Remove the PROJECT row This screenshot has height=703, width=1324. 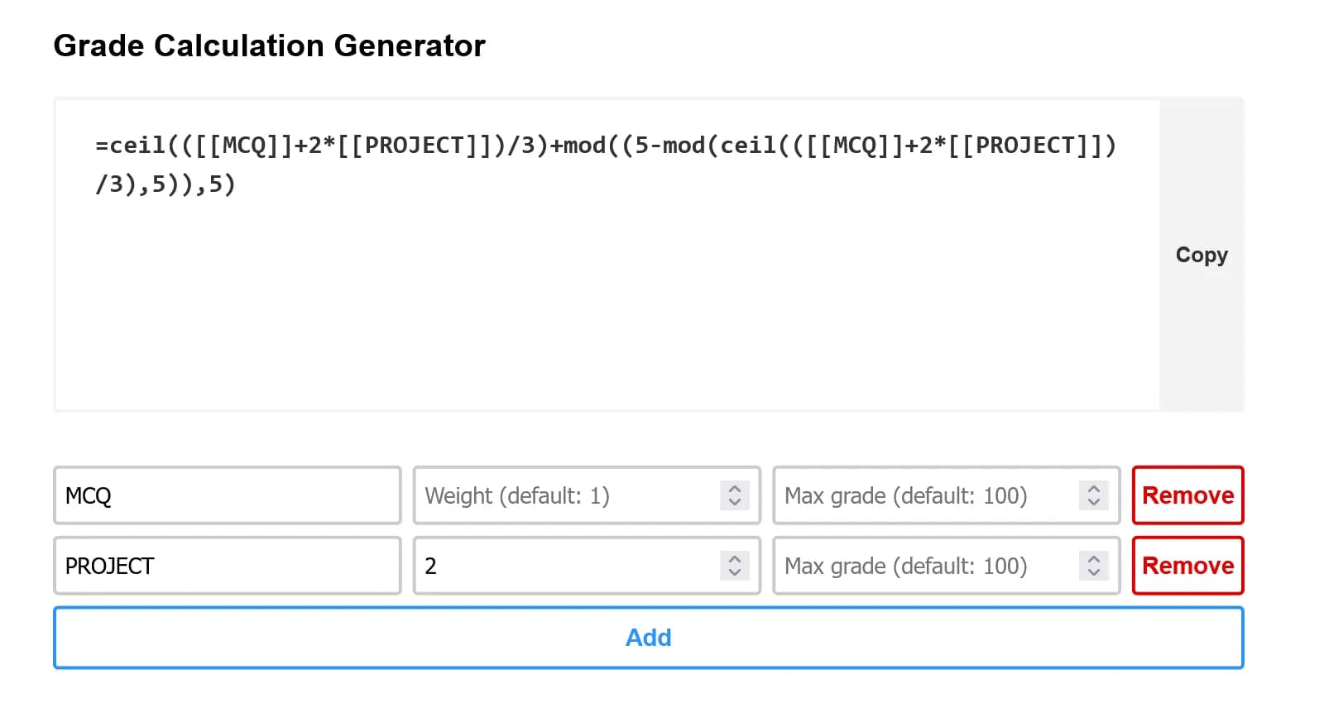point(1187,566)
